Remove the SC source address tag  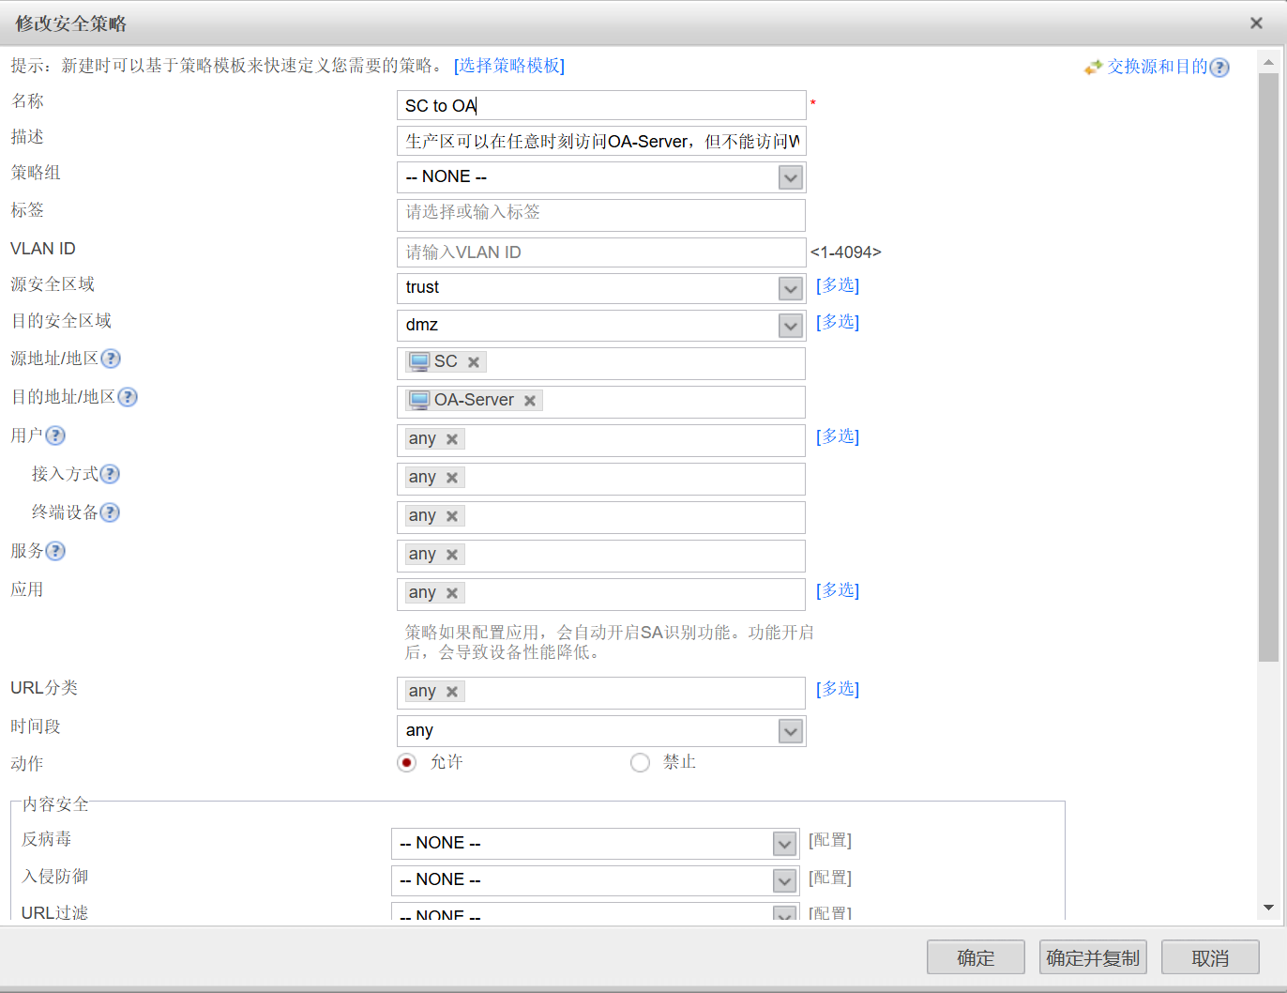[474, 362]
